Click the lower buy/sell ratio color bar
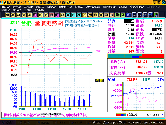 point(136,57)
